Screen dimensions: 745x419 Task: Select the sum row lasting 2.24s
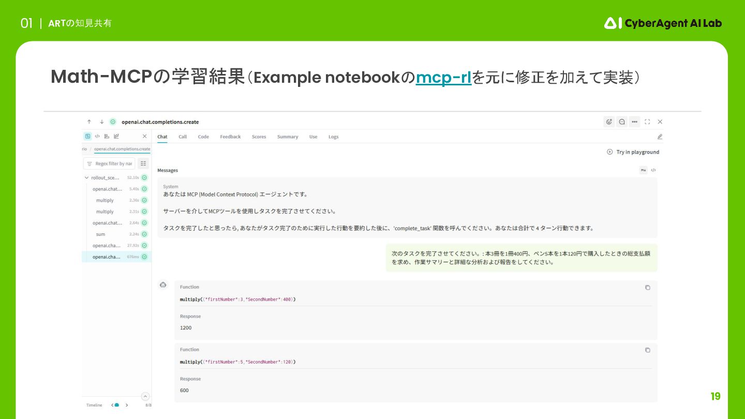coord(116,234)
